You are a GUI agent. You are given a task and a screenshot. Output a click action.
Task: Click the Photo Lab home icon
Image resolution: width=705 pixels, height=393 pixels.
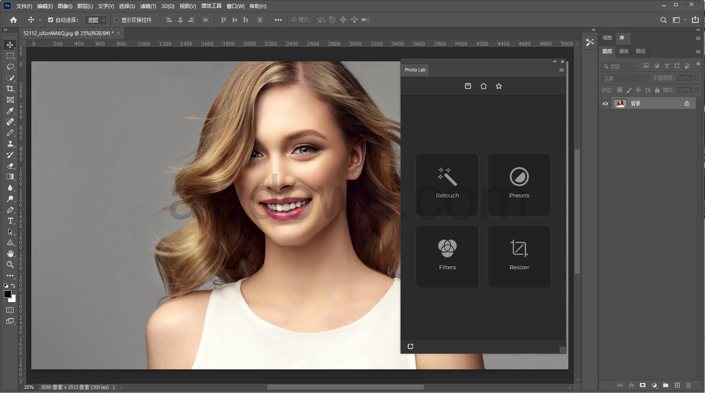pos(483,86)
